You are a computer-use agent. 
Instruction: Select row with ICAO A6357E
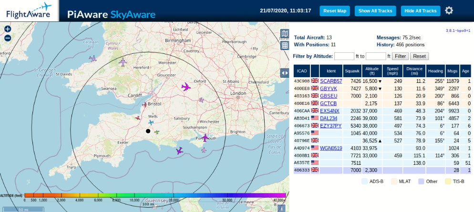(x=382, y=163)
